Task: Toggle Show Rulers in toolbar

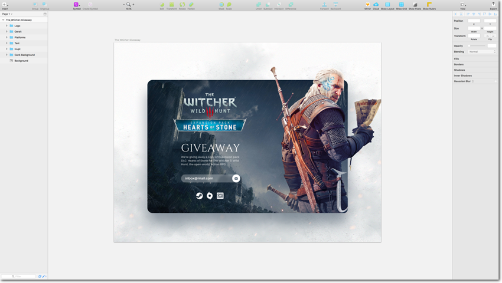Action: 429,5
